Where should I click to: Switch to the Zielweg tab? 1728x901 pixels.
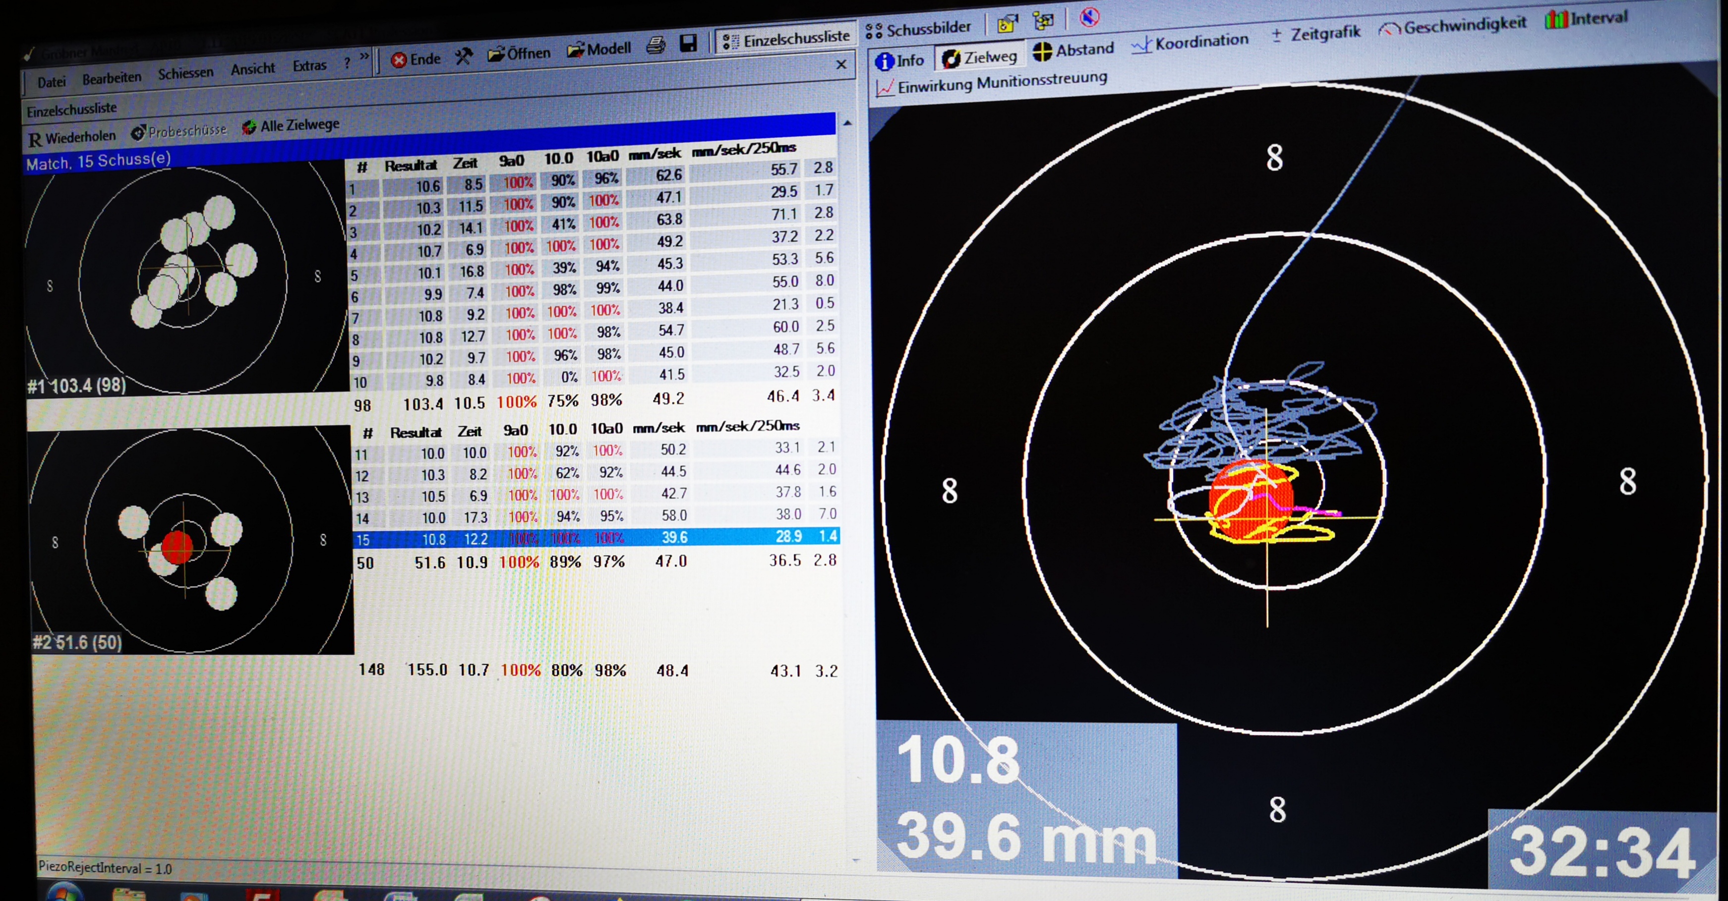tap(979, 58)
